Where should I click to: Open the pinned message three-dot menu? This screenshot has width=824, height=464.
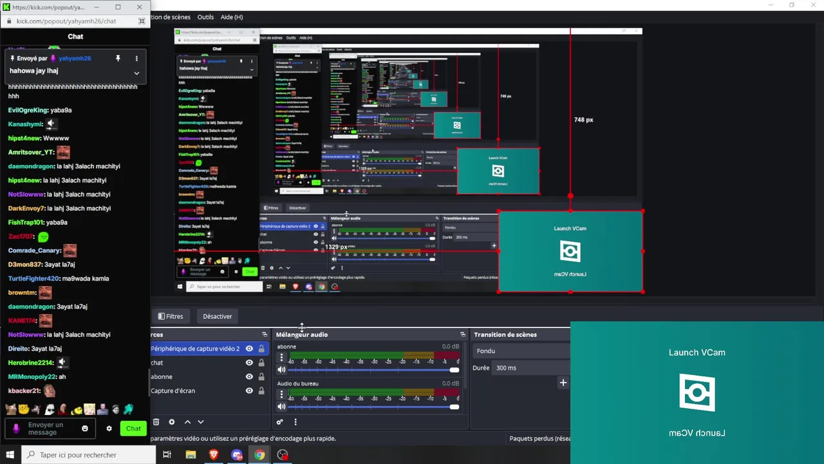tap(136, 59)
